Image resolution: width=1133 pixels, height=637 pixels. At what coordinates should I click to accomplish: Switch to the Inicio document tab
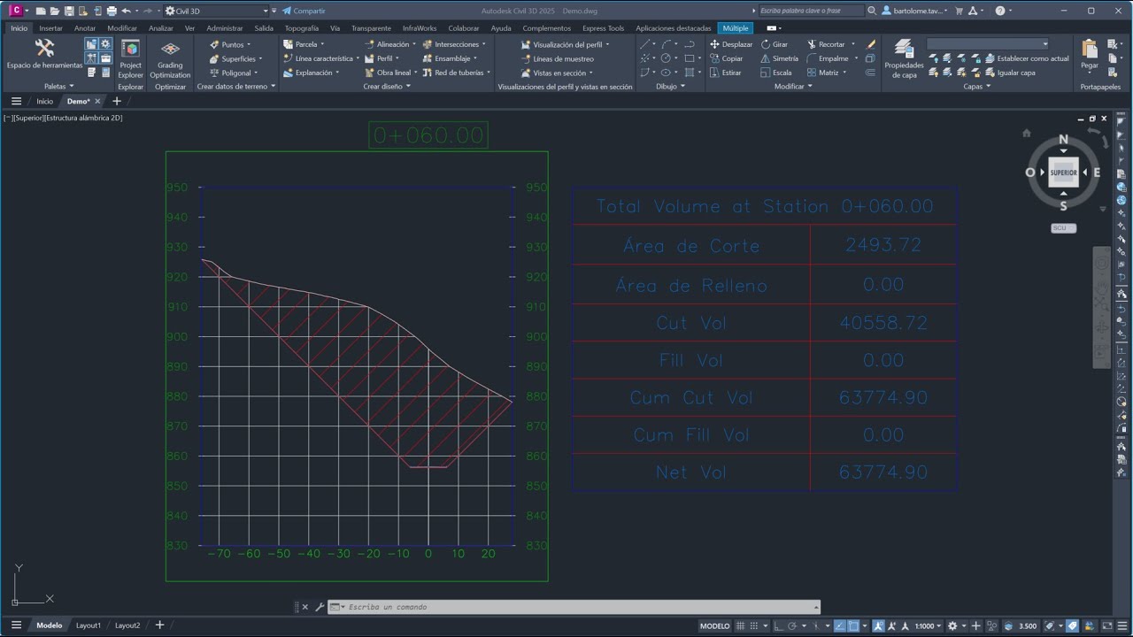(x=44, y=101)
